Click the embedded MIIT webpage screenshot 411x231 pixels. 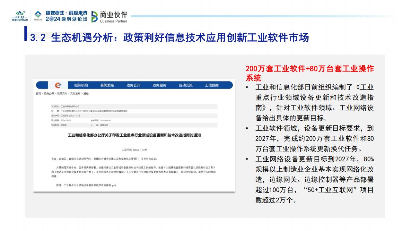point(134,135)
